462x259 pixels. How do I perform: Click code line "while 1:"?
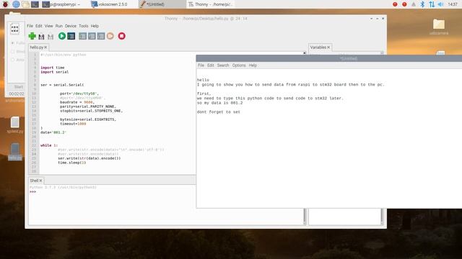coord(49,145)
